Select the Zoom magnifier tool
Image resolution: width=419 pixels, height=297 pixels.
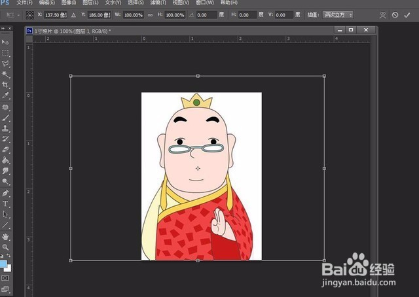(x=5, y=247)
